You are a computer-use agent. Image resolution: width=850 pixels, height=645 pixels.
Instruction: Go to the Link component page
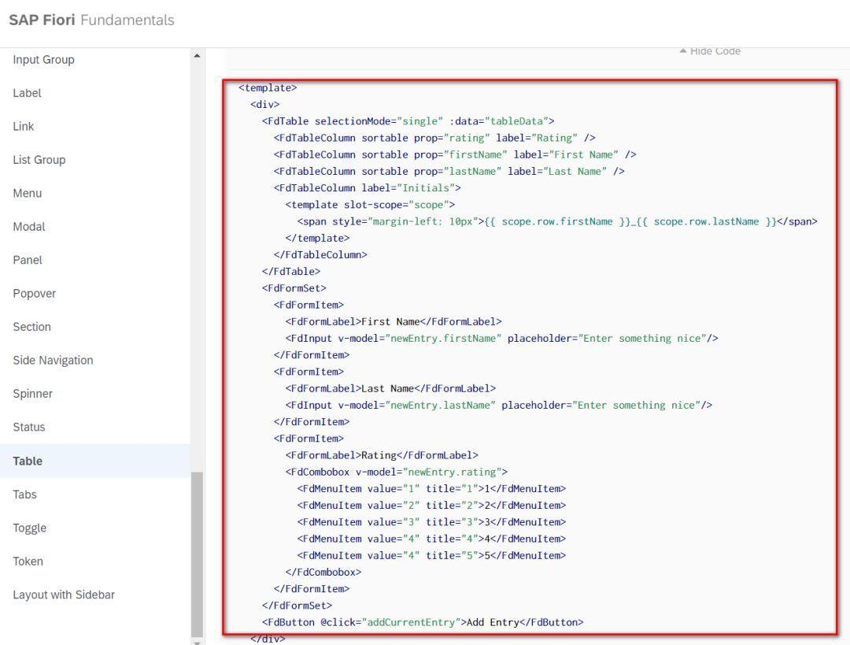pos(24,126)
